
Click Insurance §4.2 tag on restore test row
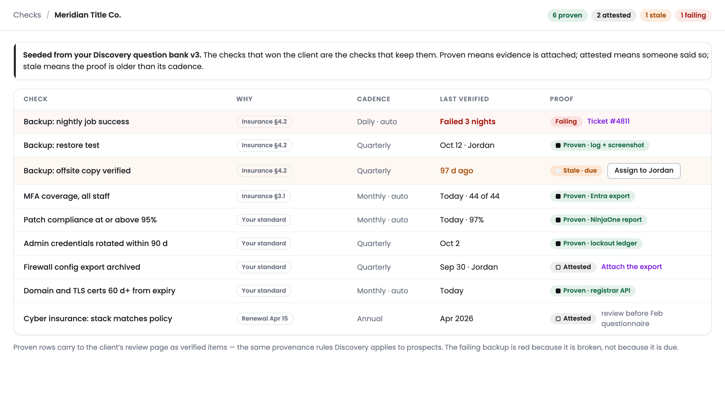coord(264,145)
